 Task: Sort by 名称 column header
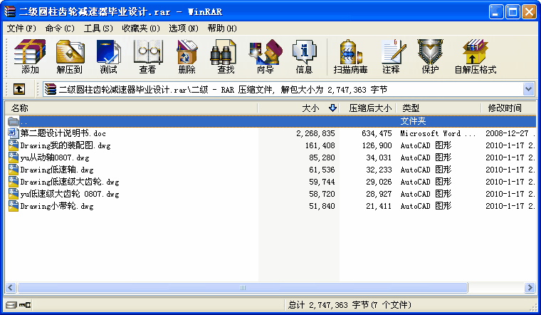click(131, 108)
